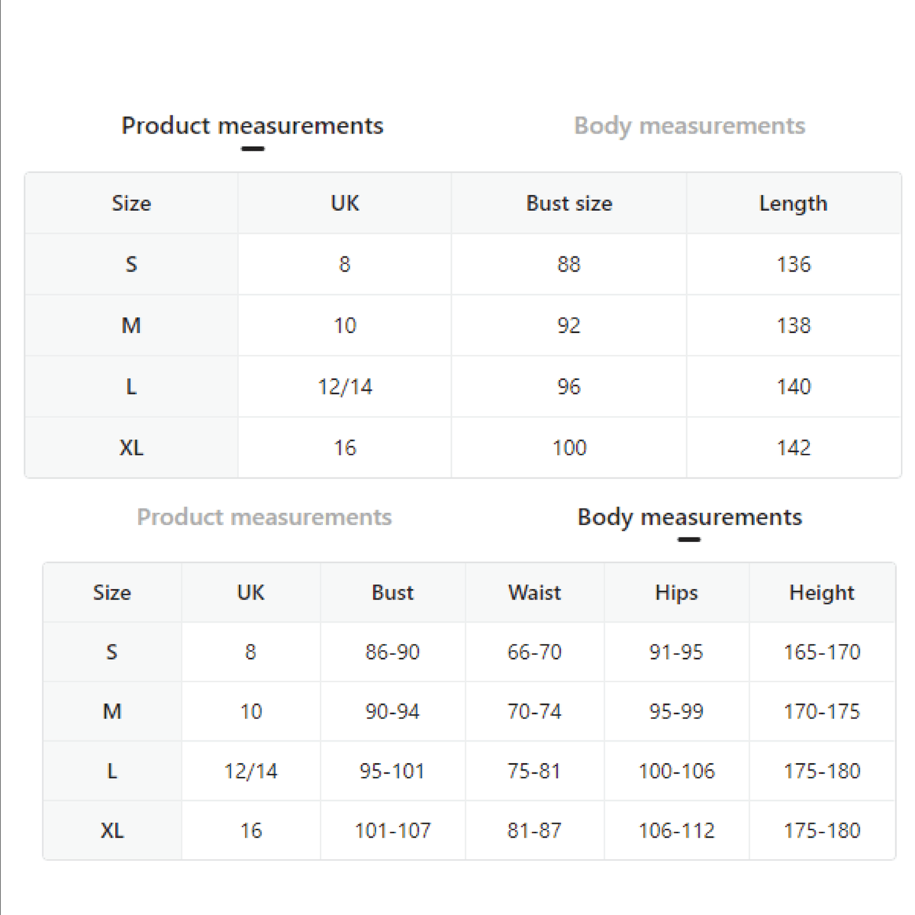The height and width of the screenshot is (915, 915).
Task: Click the Hips column header
Action: (x=676, y=593)
